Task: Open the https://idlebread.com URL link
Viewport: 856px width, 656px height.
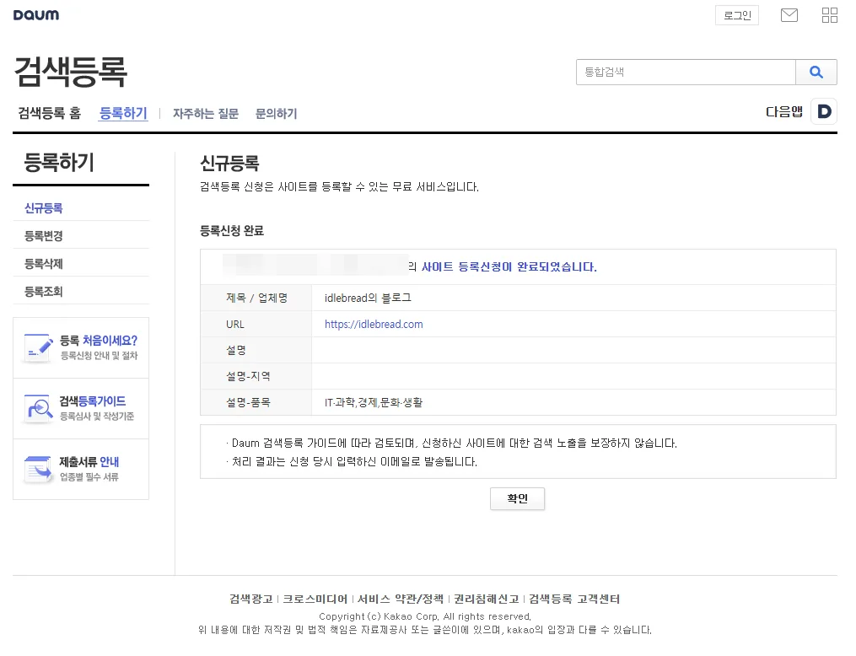Action: 374,324
